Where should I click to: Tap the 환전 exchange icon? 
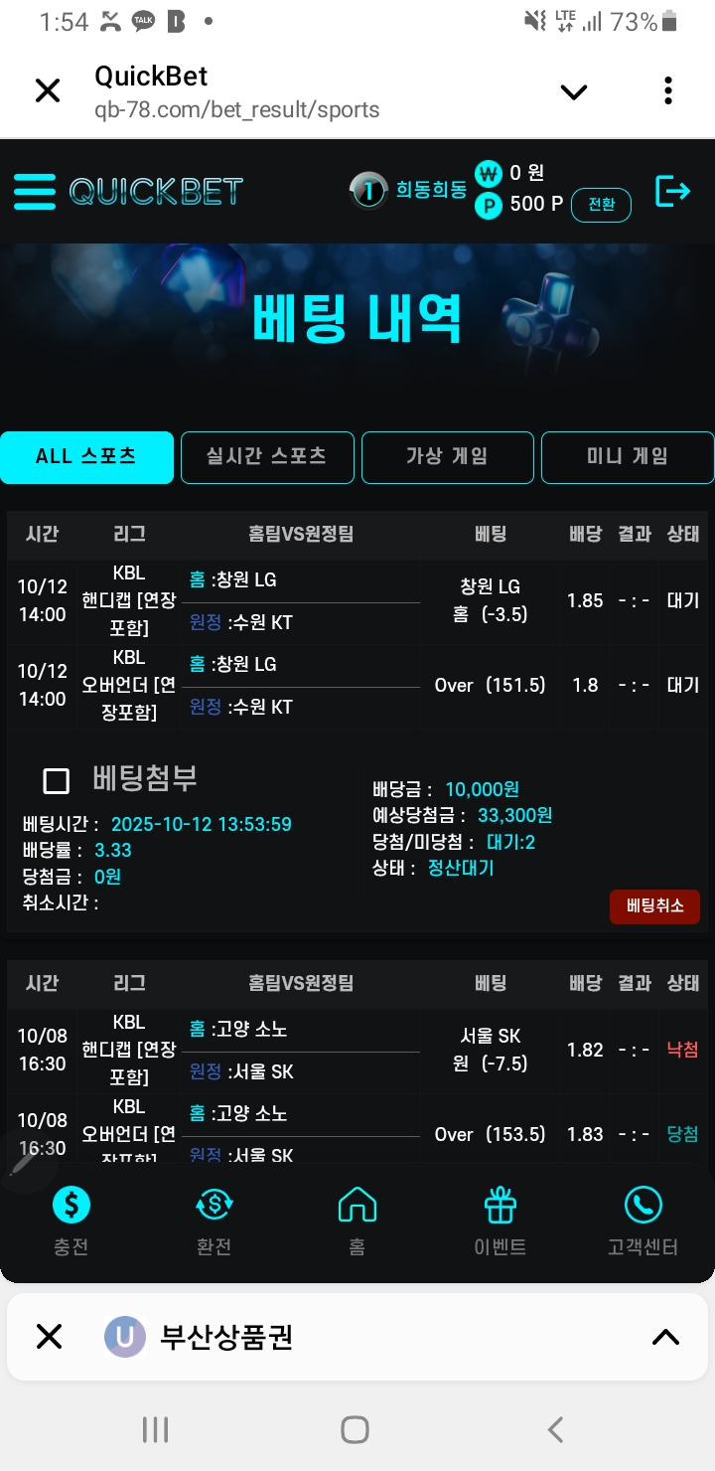pos(214,1206)
